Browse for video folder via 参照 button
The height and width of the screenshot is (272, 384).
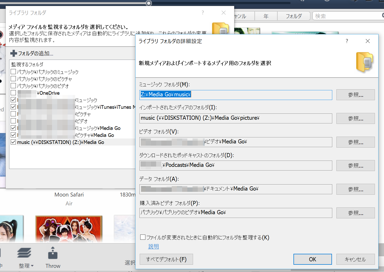pyautogui.click(x=355, y=142)
